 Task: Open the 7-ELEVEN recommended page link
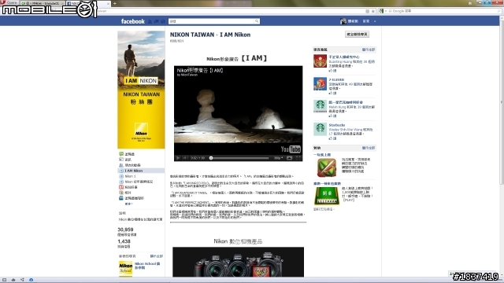pos(336,79)
